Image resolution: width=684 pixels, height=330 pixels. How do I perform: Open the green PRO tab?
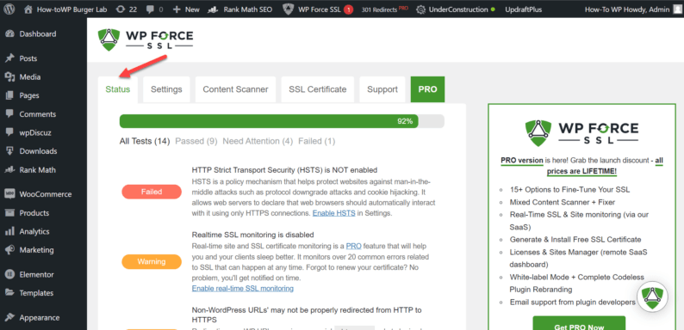point(428,89)
